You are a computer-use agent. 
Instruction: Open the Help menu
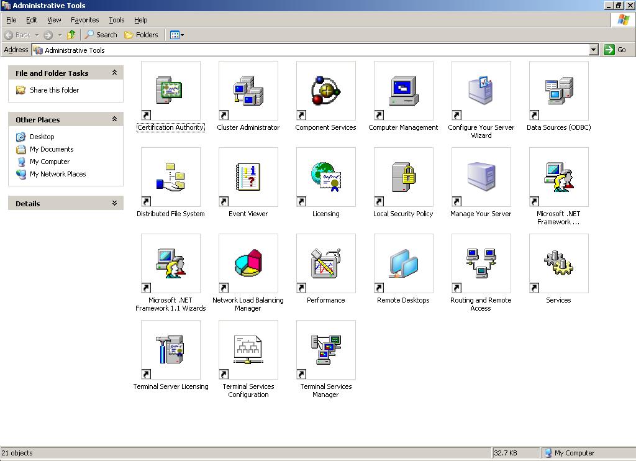(x=141, y=20)
